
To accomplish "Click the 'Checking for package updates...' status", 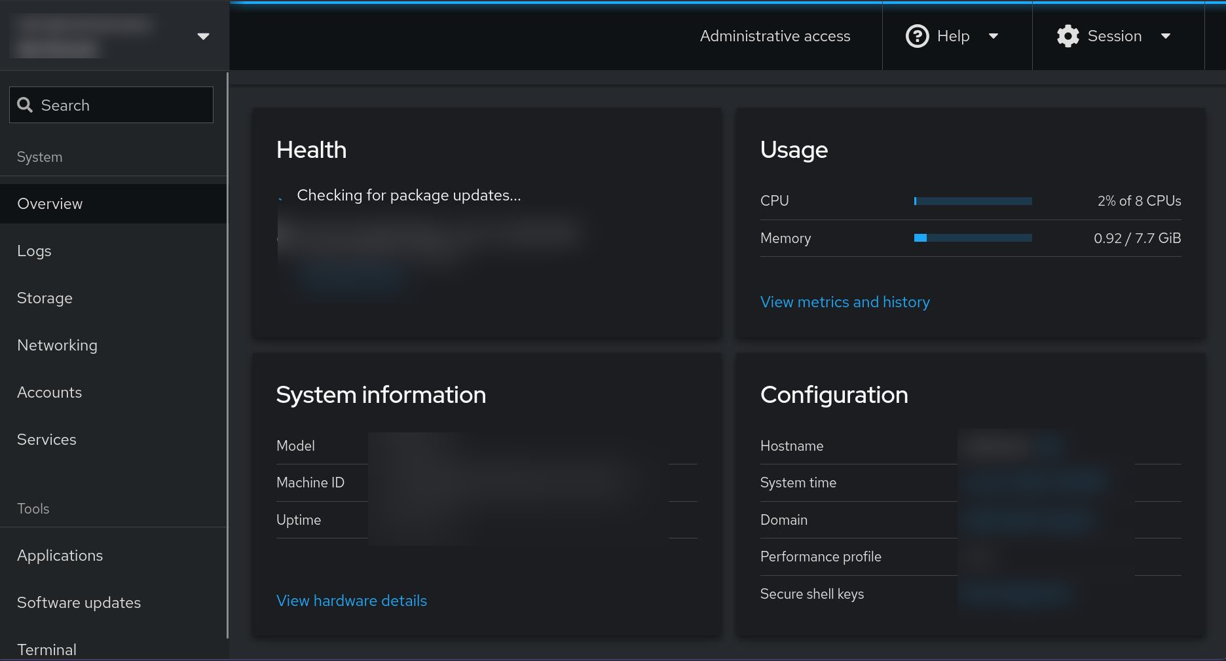I will click(x=409, y=195).
